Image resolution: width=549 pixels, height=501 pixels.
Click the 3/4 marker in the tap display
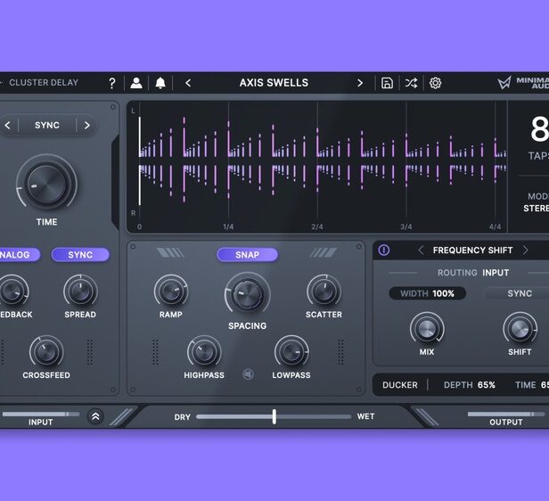[406, 226]
